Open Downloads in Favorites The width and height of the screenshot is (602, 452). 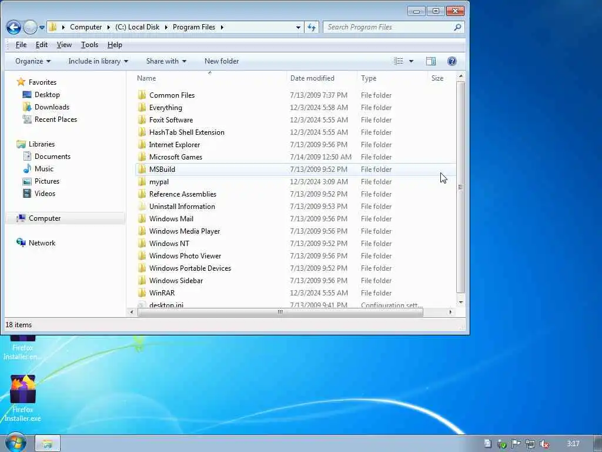(52, 107)
